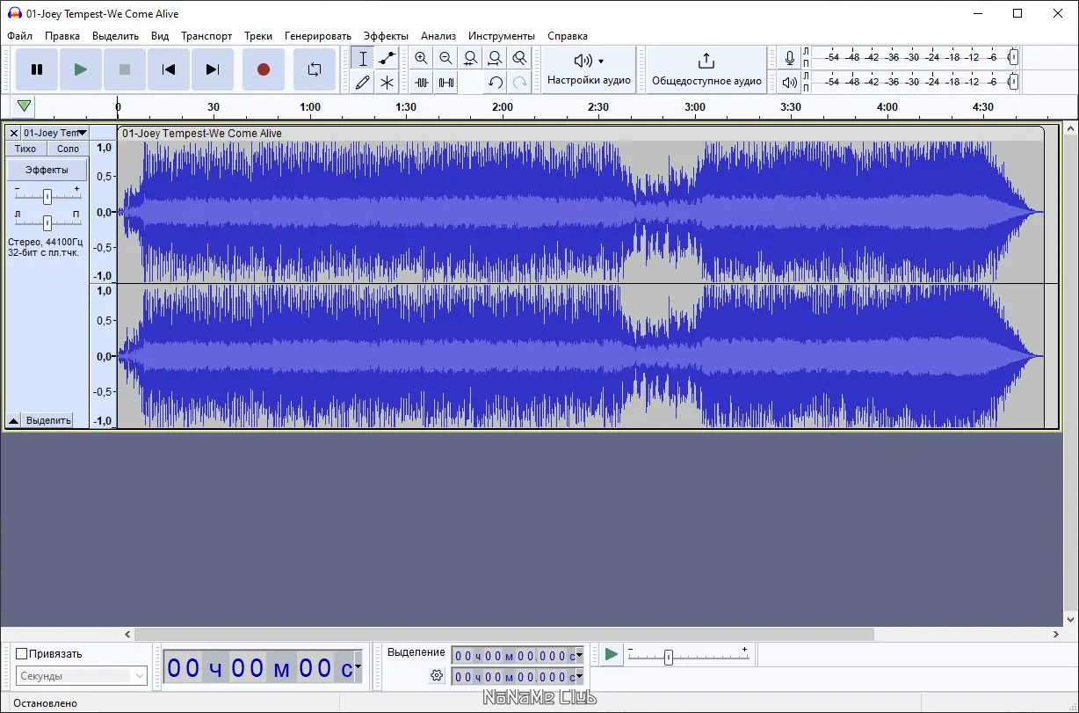This screenshot has height=713, width=1079.
Task: Open the Настройки аудио dropdown
Action: coord(589,69)
